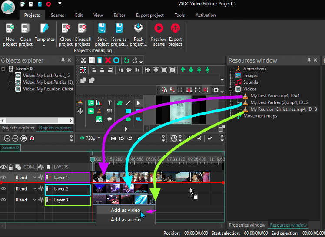Toggle Layer 1 audio waveform
325x237 pixels.
[x=41, y=178]
